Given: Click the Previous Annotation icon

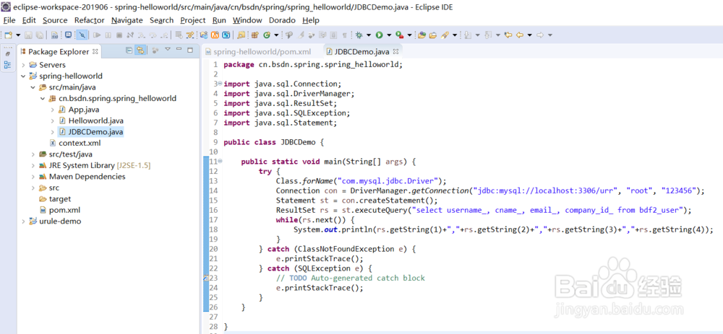Looking at the screenshot, I should (x=487, y=35).
